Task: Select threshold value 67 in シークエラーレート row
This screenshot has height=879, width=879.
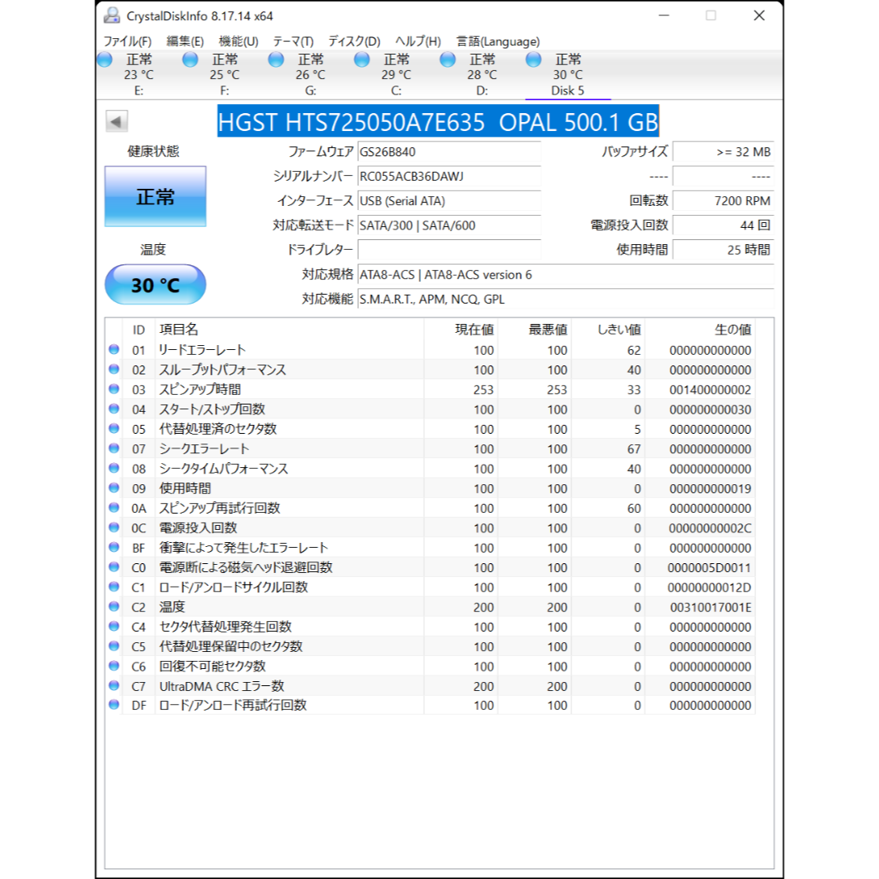Action: point(634,449)
